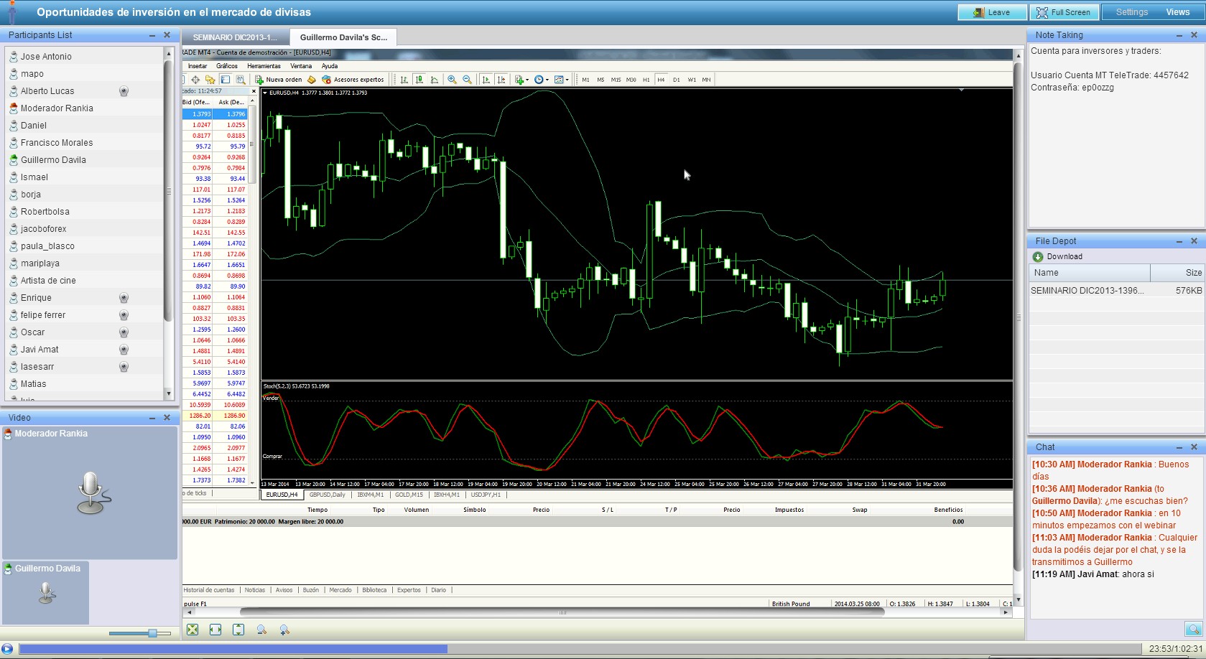Switch to M1 timeframe
Image resolution: width=1206 pixels, height=659 pixels.
click(585, 80)
